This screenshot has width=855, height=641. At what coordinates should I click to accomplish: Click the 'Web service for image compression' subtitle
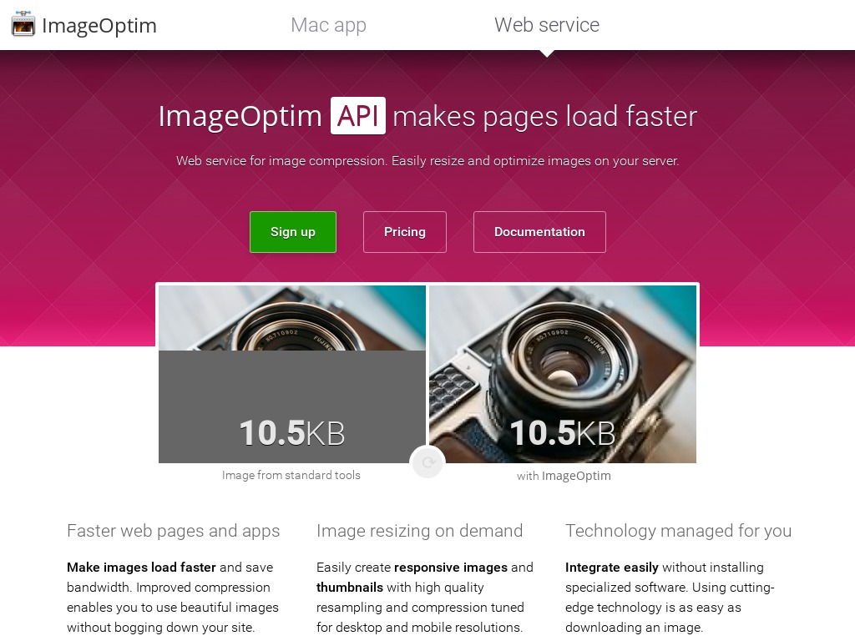click(427, 161)
